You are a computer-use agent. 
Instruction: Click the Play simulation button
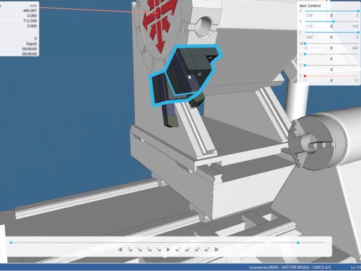tap(168, 249)
